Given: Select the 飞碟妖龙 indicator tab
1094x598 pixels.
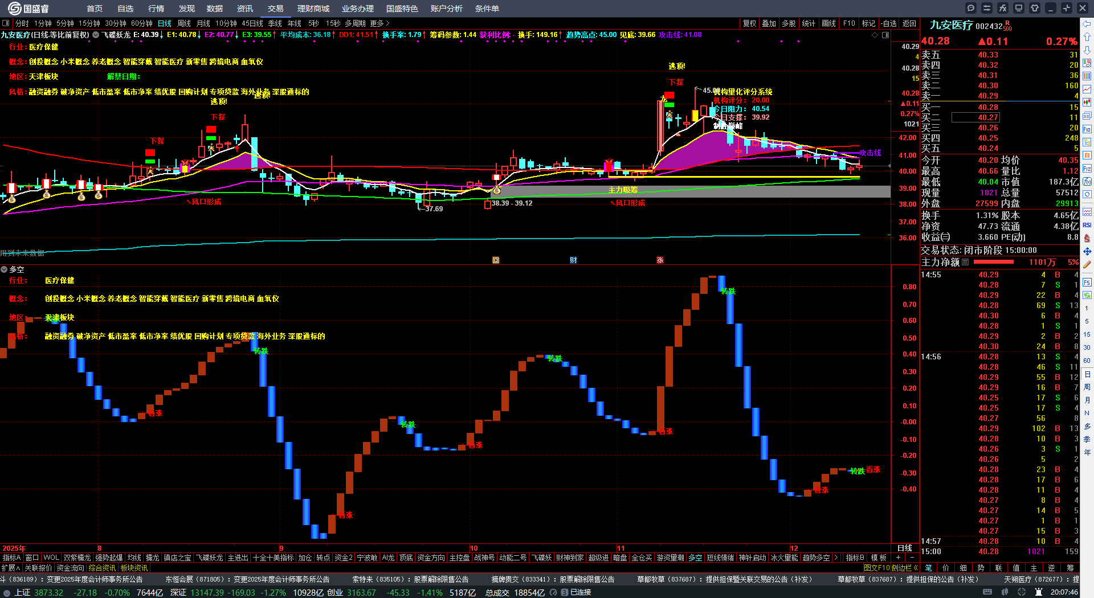Looking at the screenshot, I should click(x=210, y=558).
